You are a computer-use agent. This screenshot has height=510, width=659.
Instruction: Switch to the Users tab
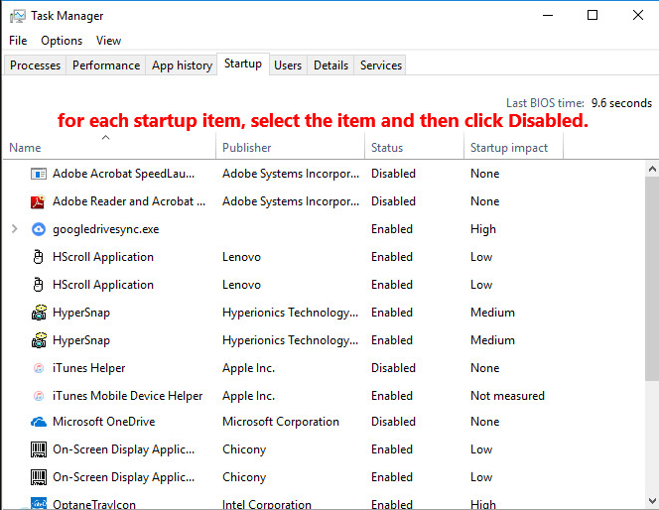(288, 65)
